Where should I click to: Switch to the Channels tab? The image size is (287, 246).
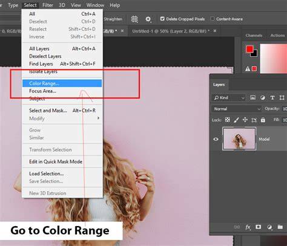tap(254, 36)
